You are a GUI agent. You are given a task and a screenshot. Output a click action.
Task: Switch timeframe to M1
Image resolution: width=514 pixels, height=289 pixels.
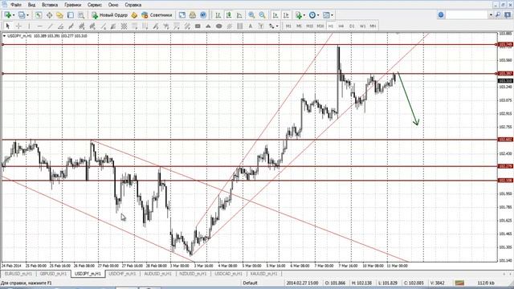pyautogui.click(x=288, y=26)
